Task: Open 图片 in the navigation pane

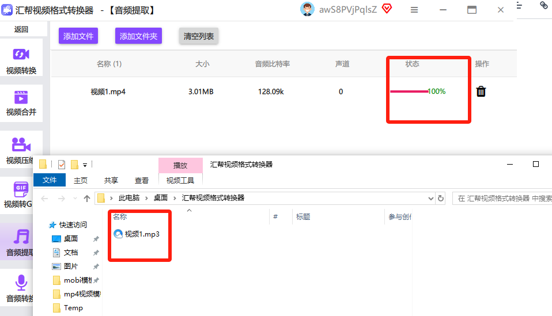Action: pos(65,266)
